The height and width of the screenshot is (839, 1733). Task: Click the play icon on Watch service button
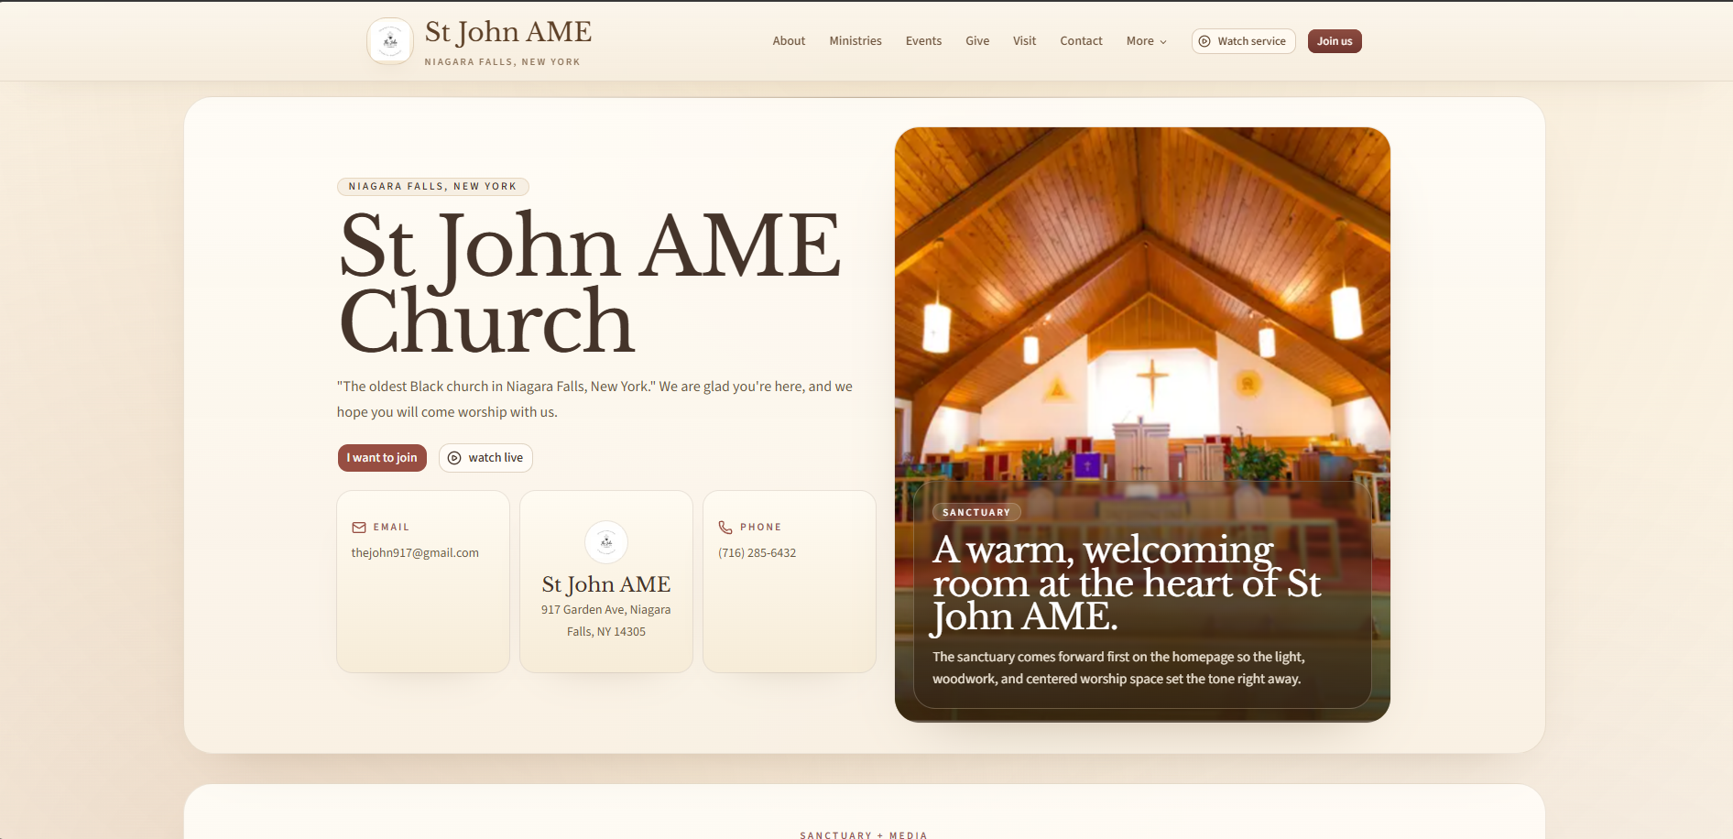1203,40
